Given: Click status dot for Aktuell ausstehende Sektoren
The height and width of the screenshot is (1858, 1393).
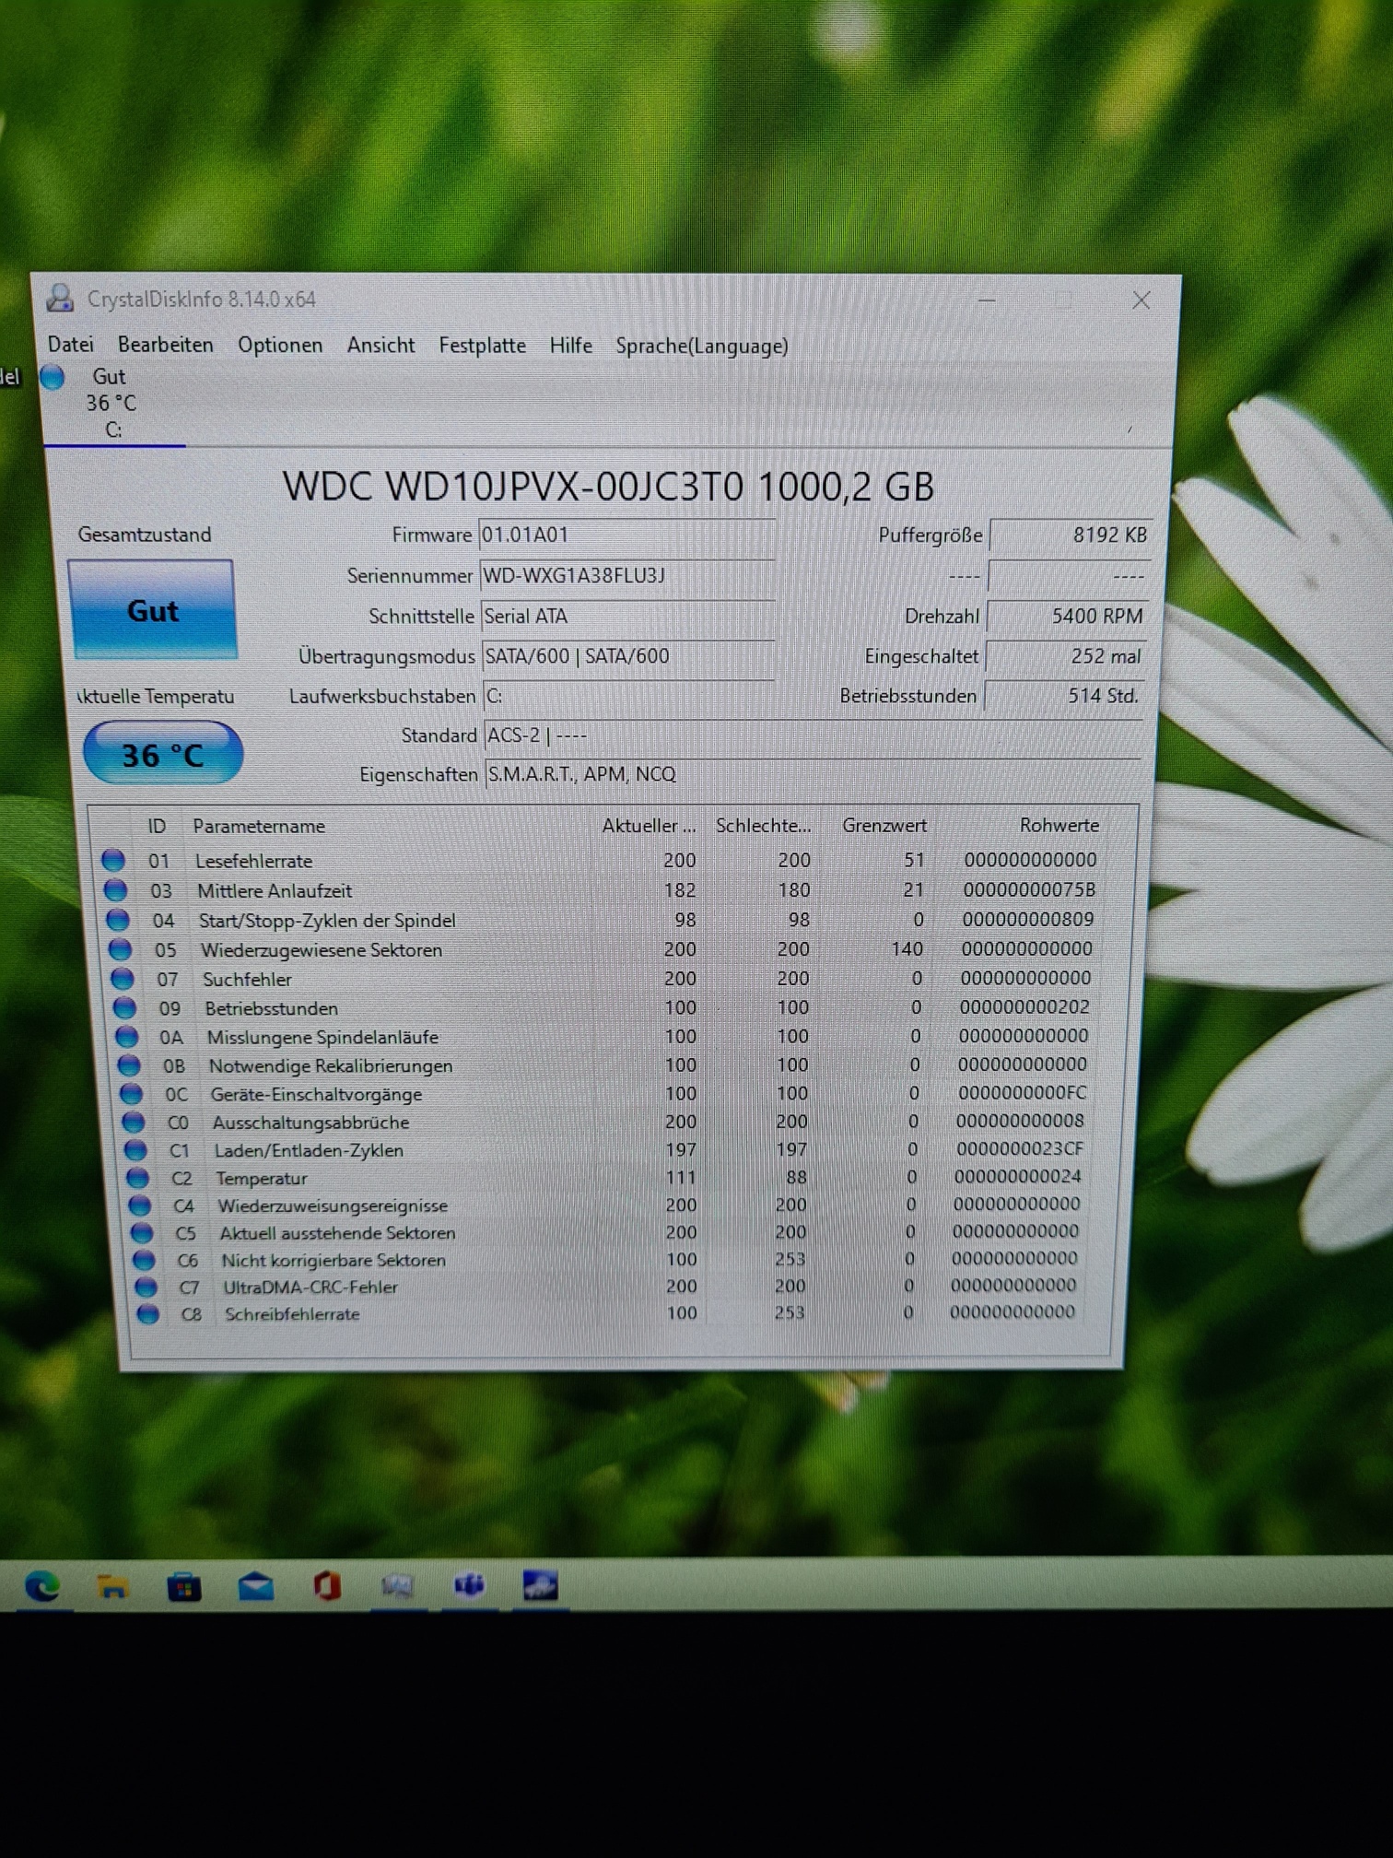Looking at the screenshot, I should pos(141,1232).
